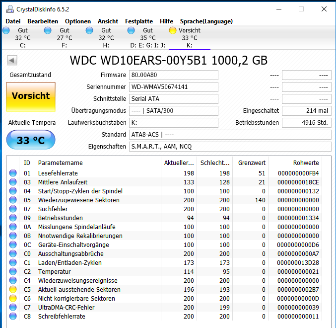
Task: Click status icon of Nnotwendige Rekalibrierungen
Action: [x=13, y=236]
